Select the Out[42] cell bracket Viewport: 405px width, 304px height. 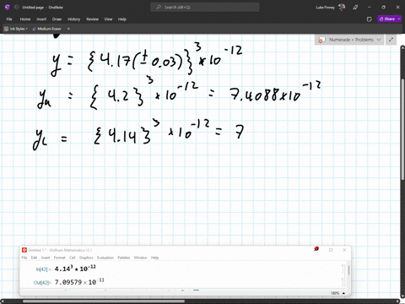(x=343, y=282)
